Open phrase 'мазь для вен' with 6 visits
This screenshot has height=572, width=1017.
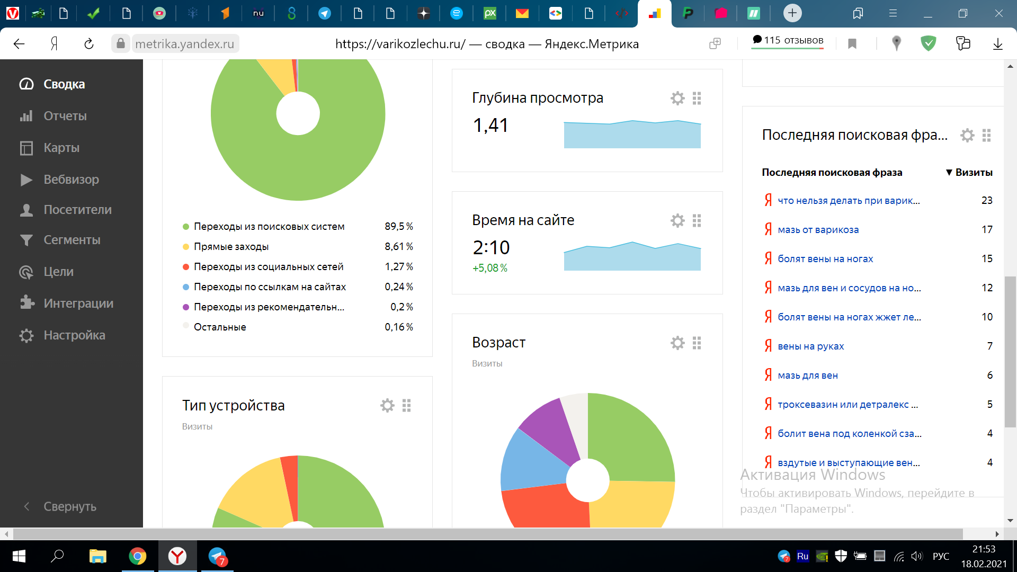(x=807, y=376)
